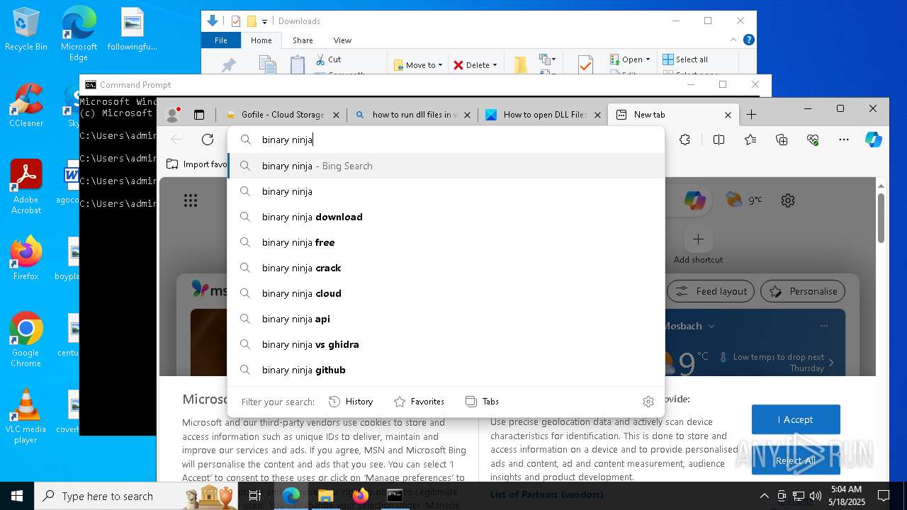Open CCleaner desktop shortcut
907x510 pixels.
tap(26, 106)
